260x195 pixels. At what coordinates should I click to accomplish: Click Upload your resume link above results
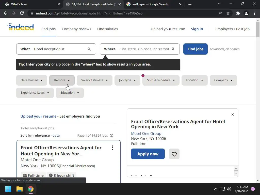[39, 116]
